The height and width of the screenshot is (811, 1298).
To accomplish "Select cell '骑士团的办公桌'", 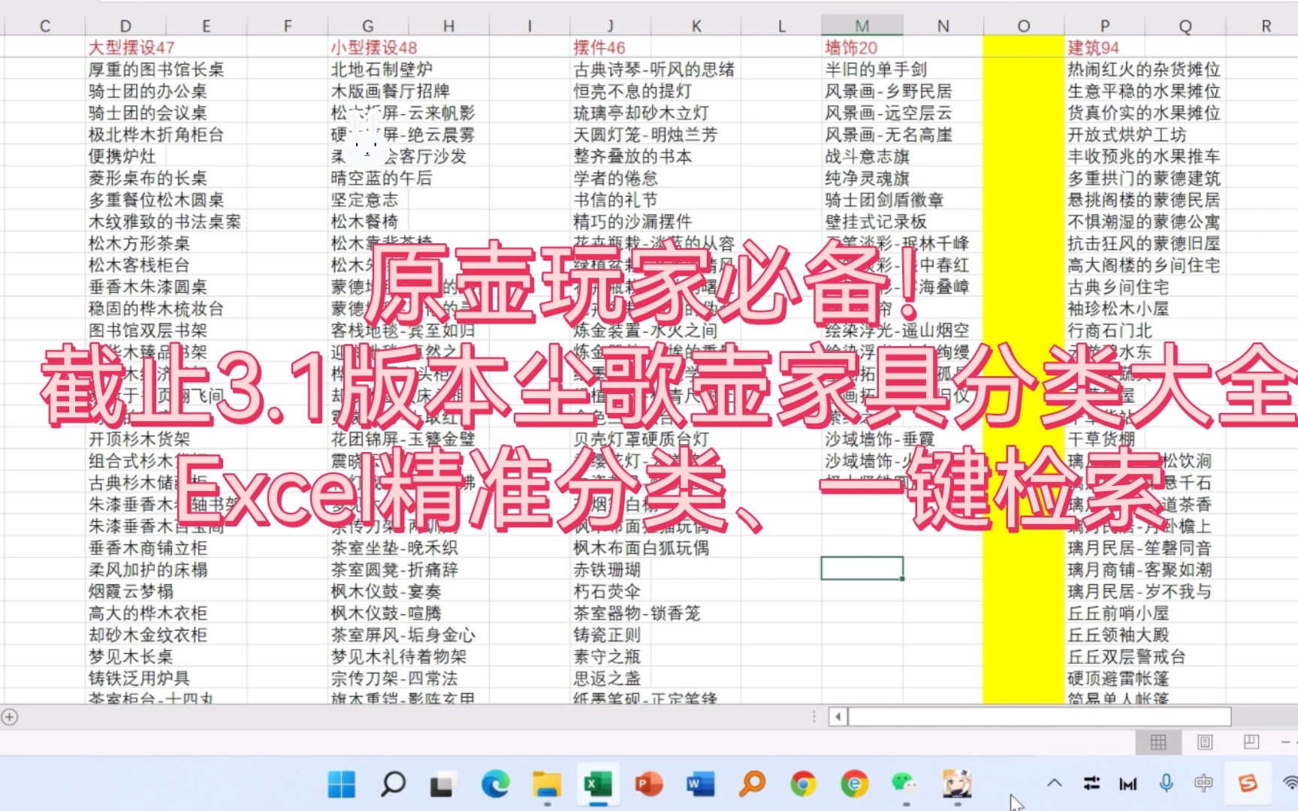I will pos(147,91).
